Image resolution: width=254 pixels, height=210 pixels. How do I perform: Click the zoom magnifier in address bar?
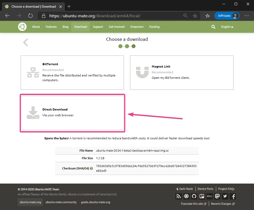185,16
